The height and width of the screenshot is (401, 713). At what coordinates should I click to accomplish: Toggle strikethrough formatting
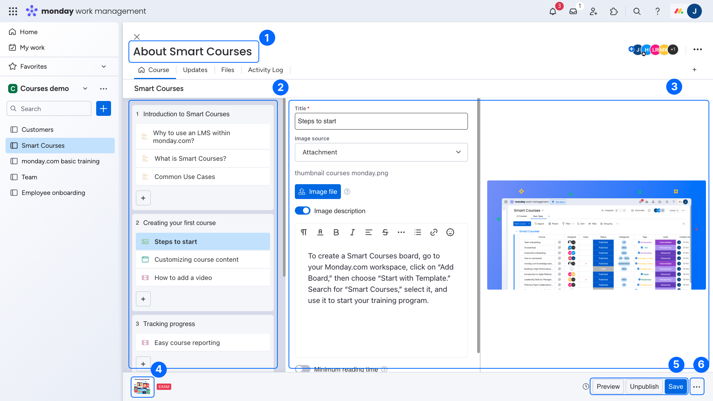click(385, 232)
